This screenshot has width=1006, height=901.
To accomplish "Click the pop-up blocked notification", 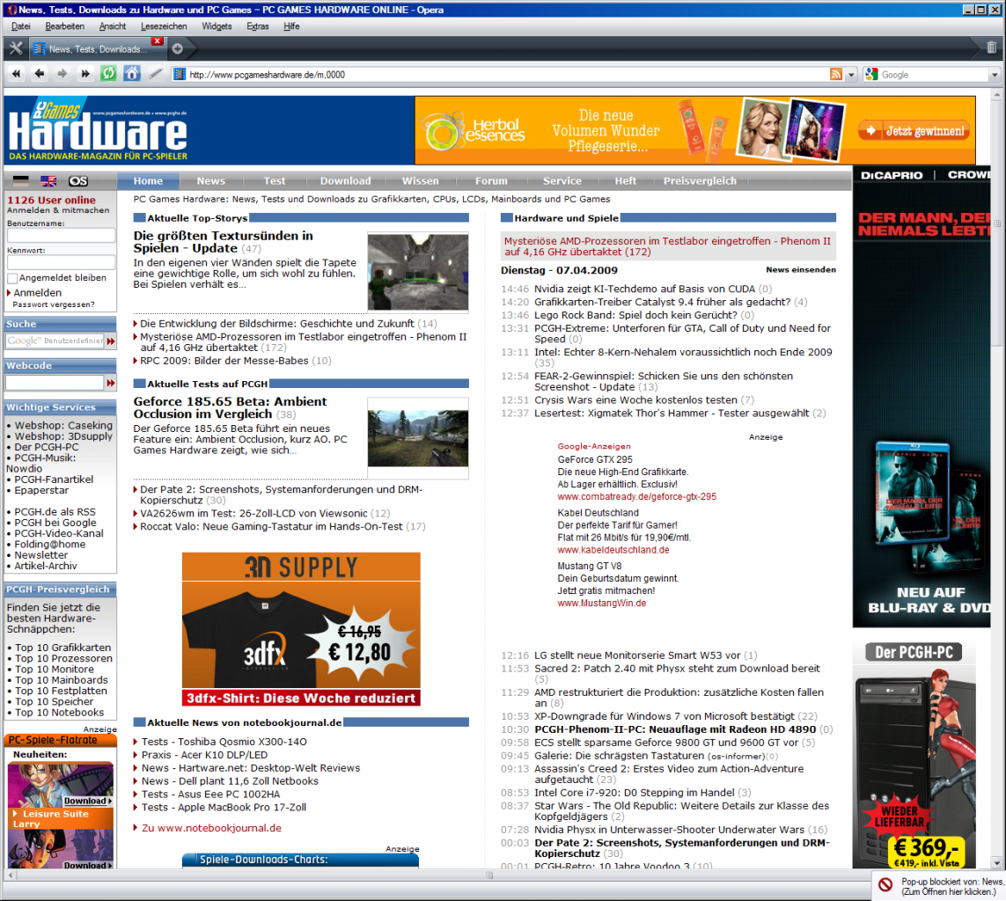I will pos(938,886).
